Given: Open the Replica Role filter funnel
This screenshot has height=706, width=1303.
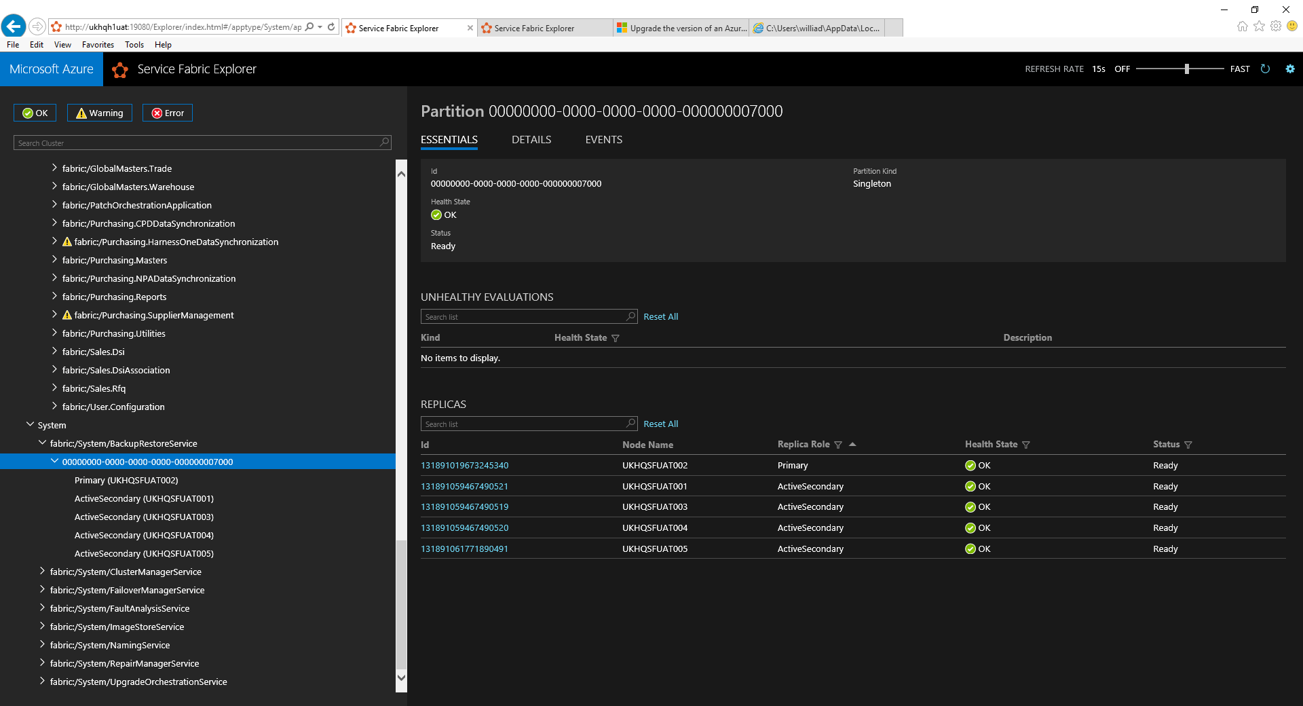Looking at the screenshot, I should click(x=838, y=445).
